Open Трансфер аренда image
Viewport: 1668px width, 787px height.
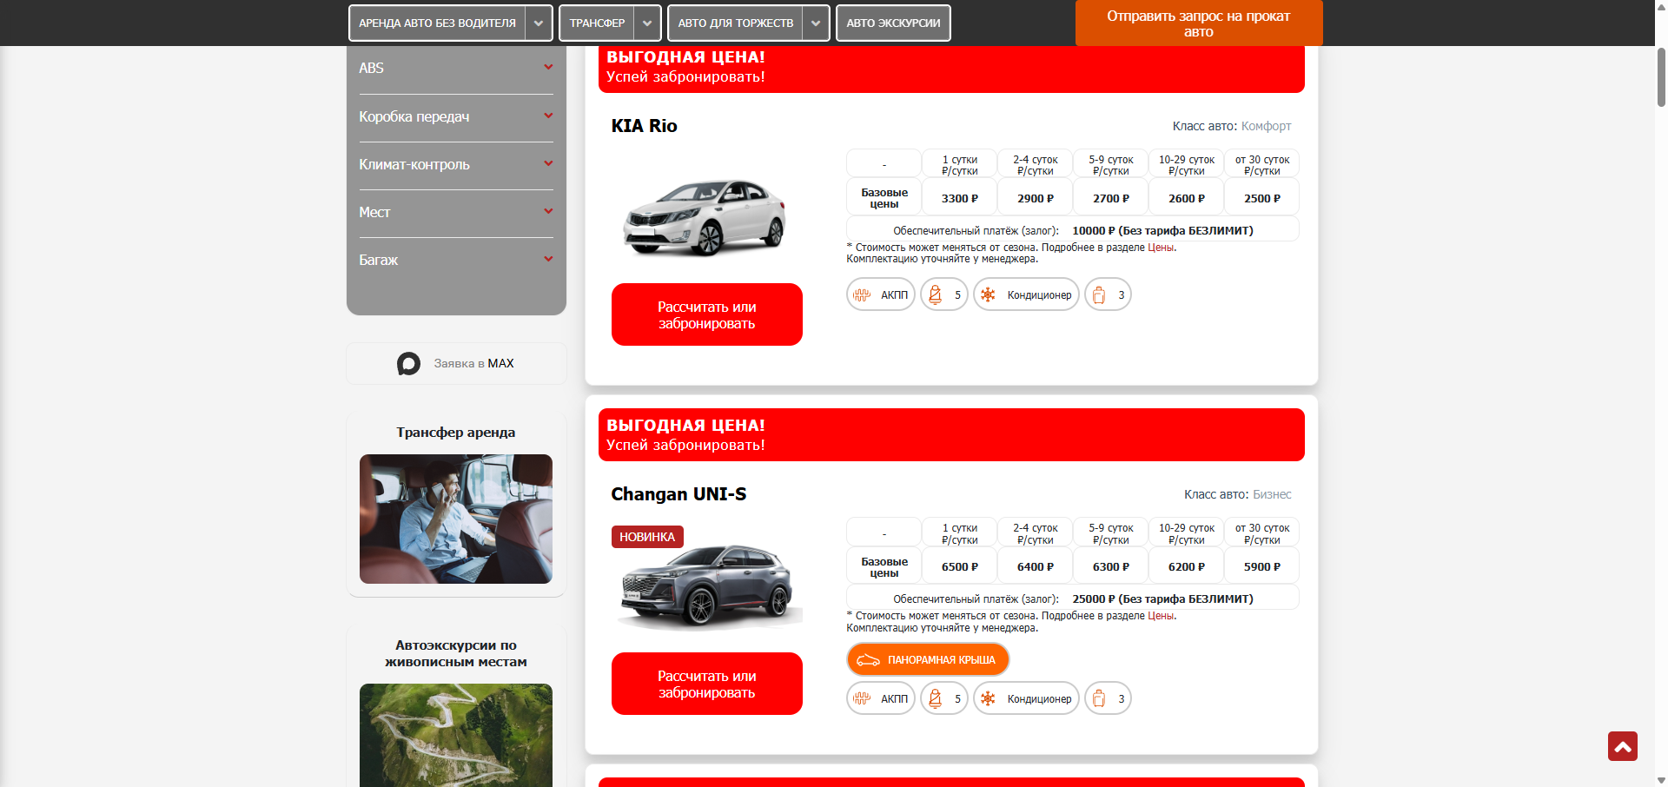456,519
